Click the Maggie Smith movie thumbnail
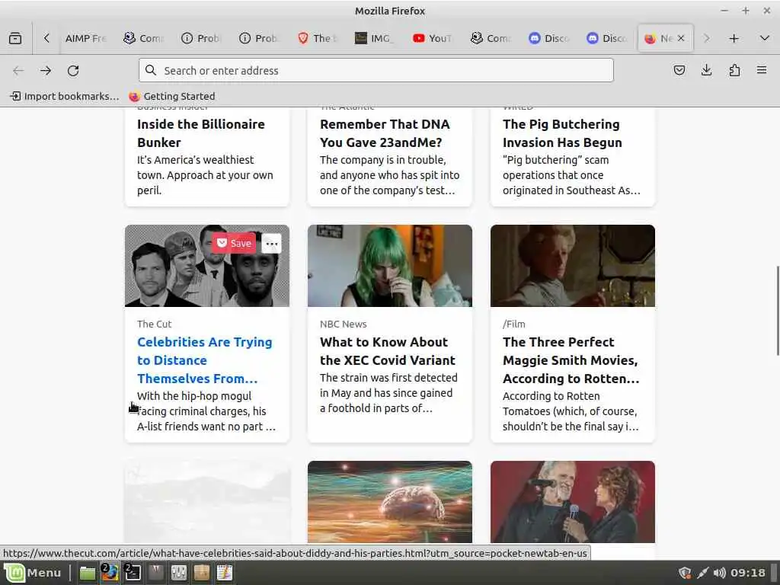Image resolution: width=780 pixels, height=585 pixels. (573, 266)
